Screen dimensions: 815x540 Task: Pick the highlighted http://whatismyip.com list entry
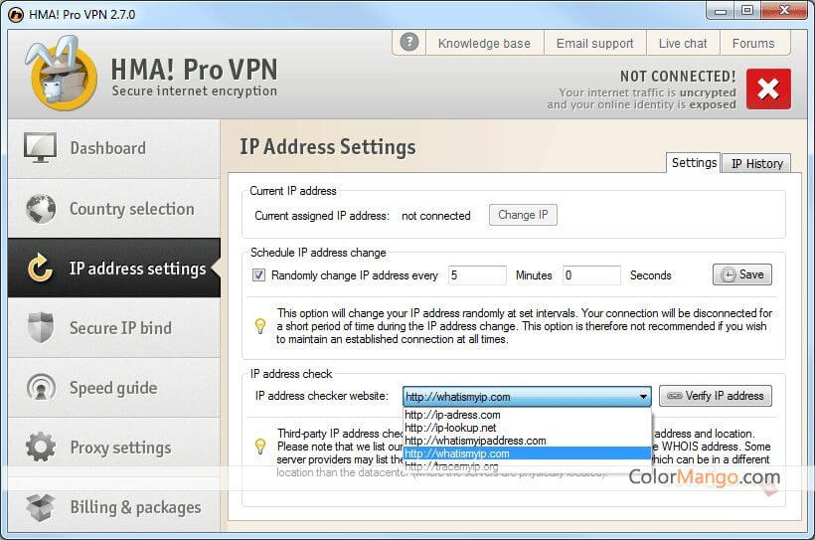pos(527,453)
